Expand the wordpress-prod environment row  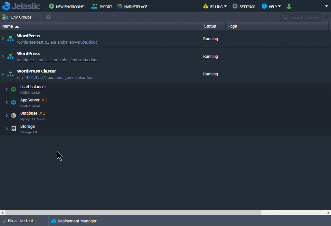click(3, 56)
